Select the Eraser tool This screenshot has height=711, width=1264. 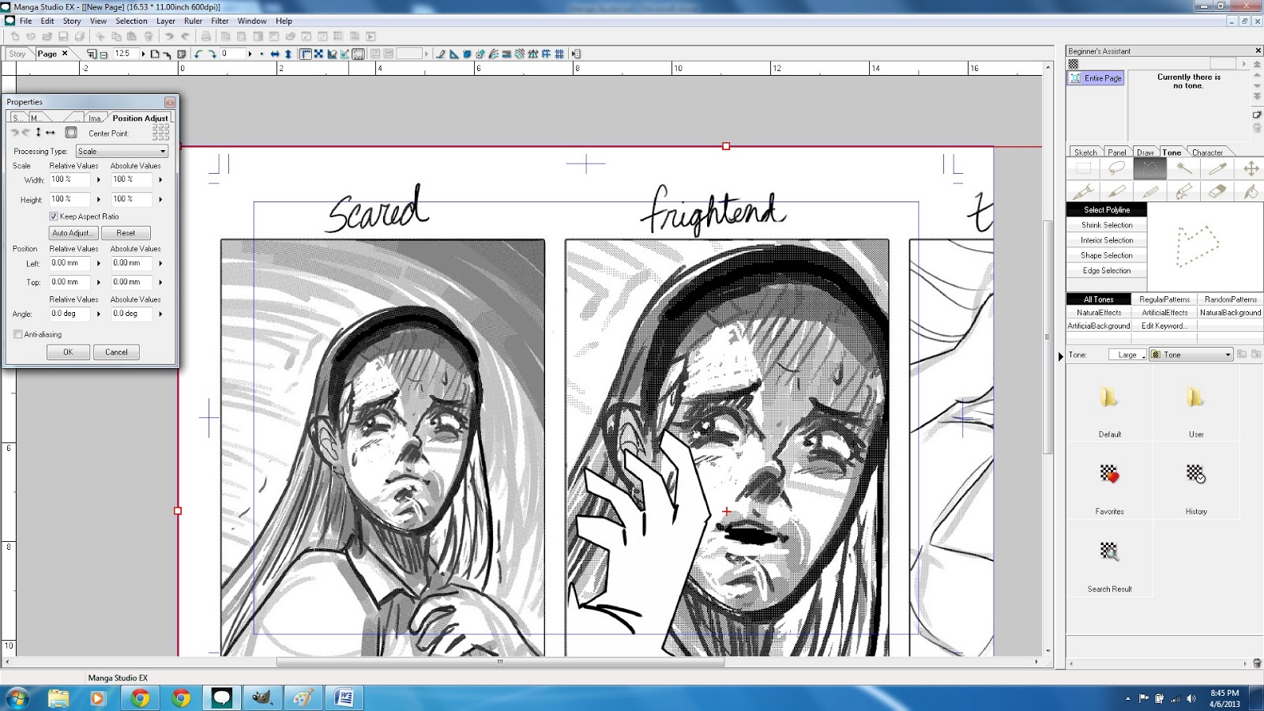(x=1217, y=191)
